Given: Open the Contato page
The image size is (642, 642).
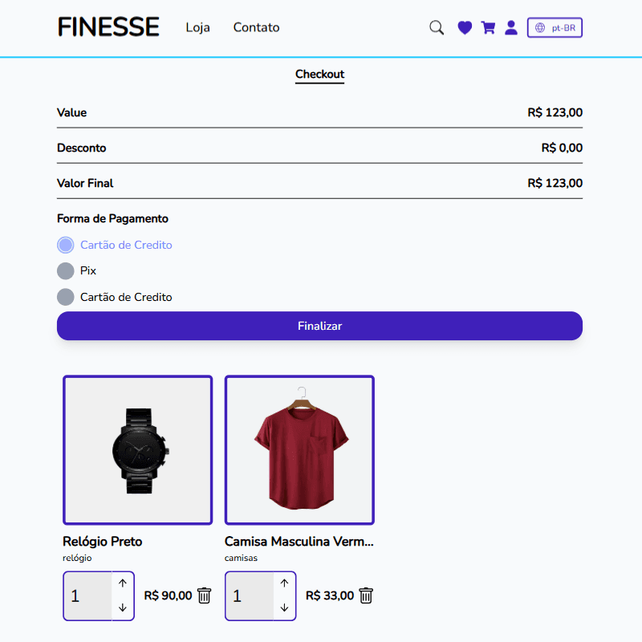Looking at the screenshot, I should click(x=256, y=27).
